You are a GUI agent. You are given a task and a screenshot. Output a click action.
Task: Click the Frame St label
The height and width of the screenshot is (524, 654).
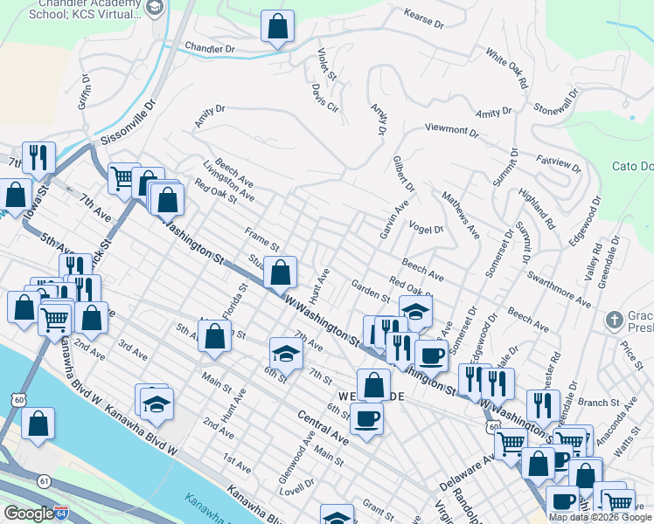(x=261, y=239)
